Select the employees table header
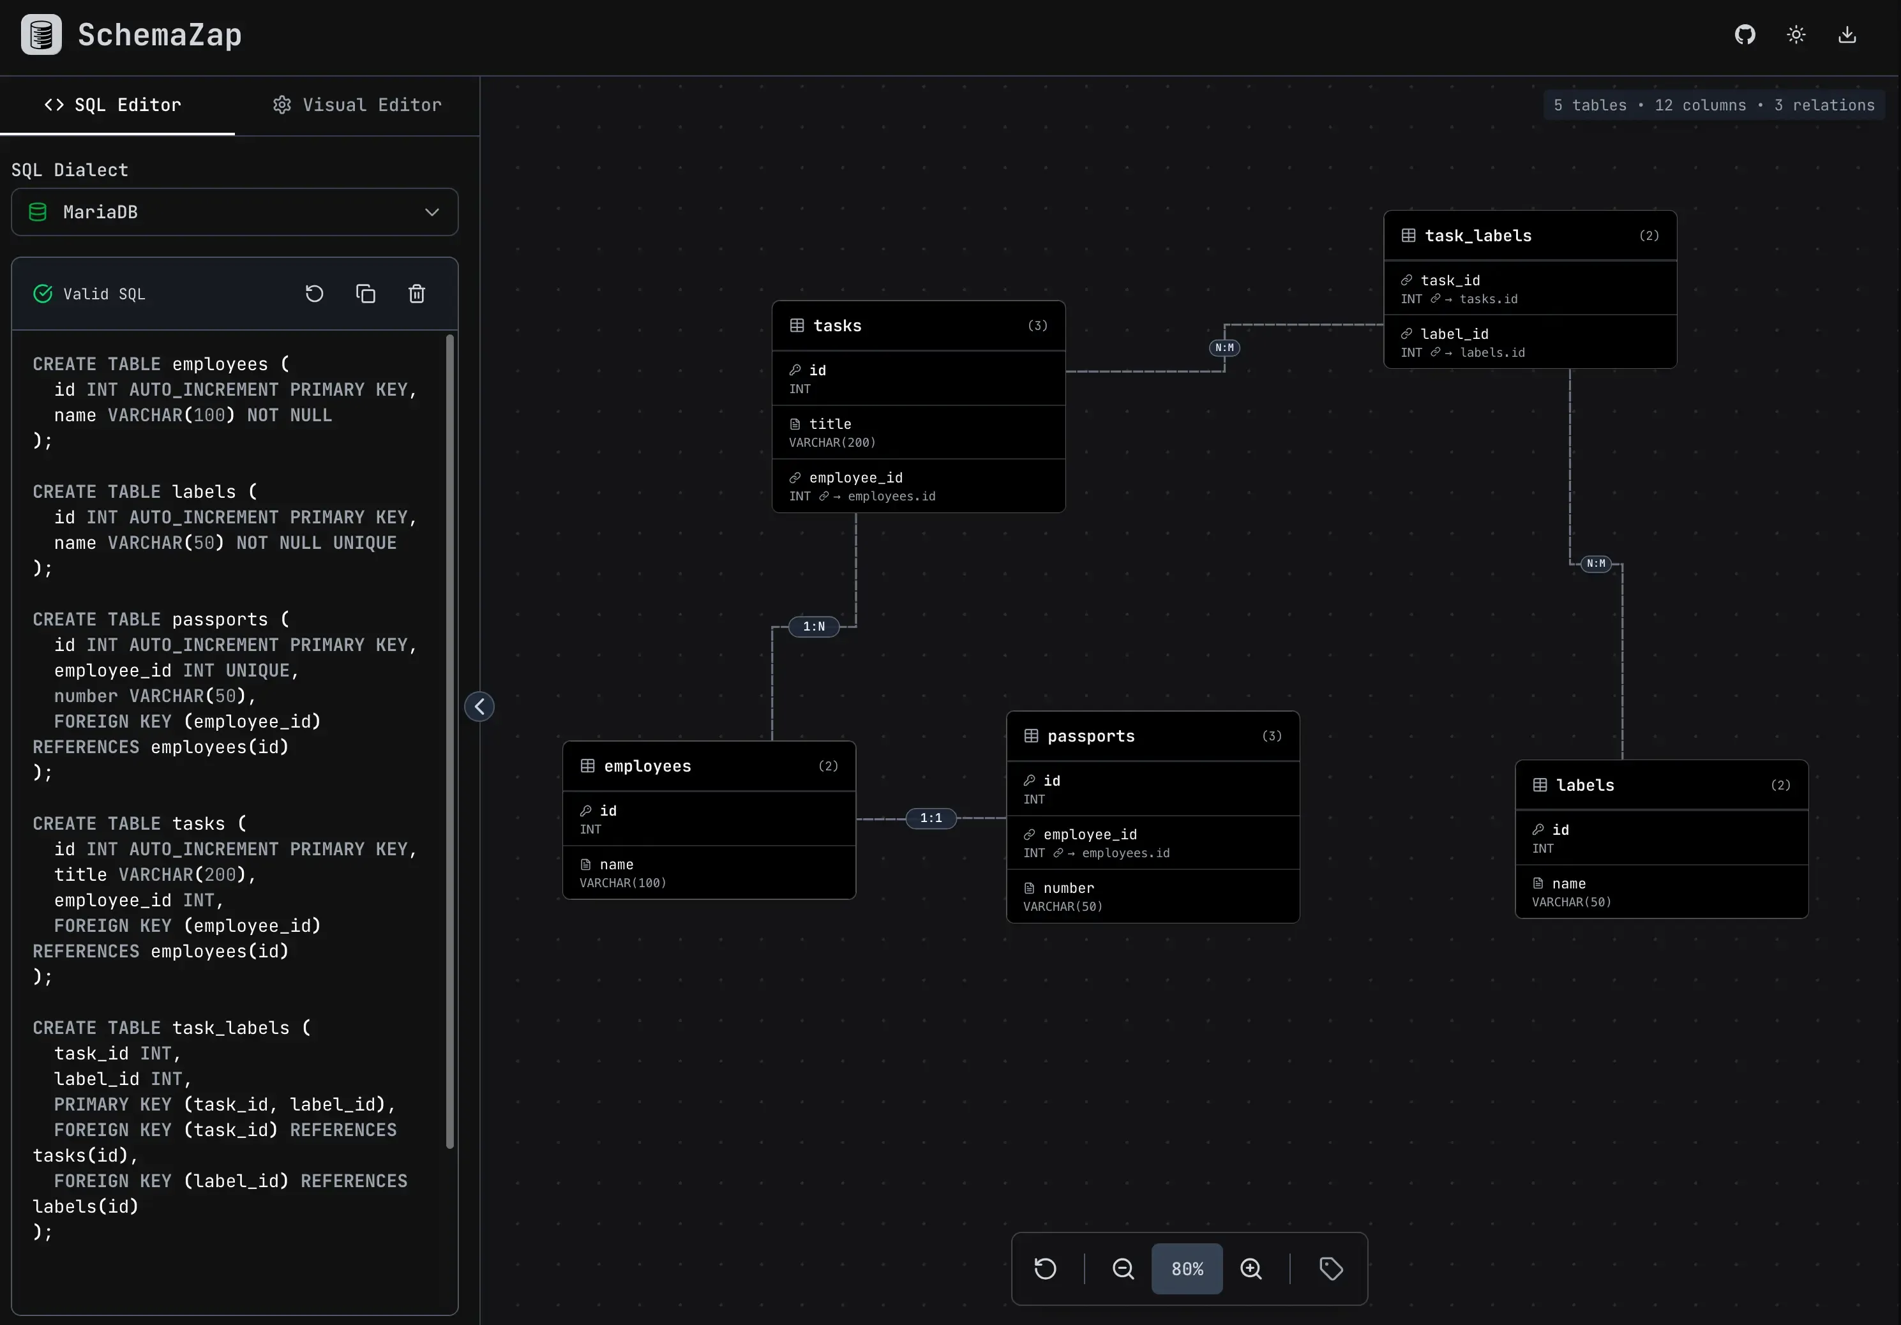Image resolution: width=1901 pixels, height=1325 pixels. [x=709, y=767]
